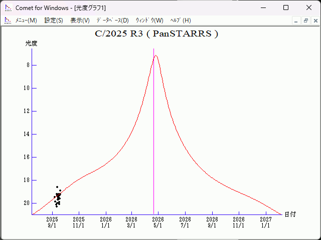The height and width of the screenshot is (240, 321).
Task: Click the graph document icon beside メニュー
Action: pos(8,20)
